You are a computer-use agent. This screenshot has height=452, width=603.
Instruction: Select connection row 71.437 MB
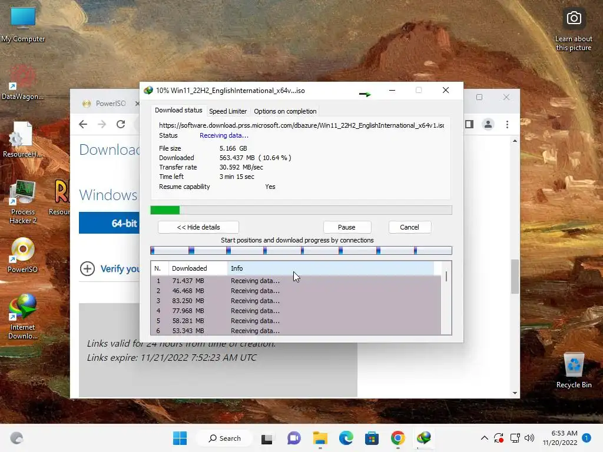click(296, 281)
